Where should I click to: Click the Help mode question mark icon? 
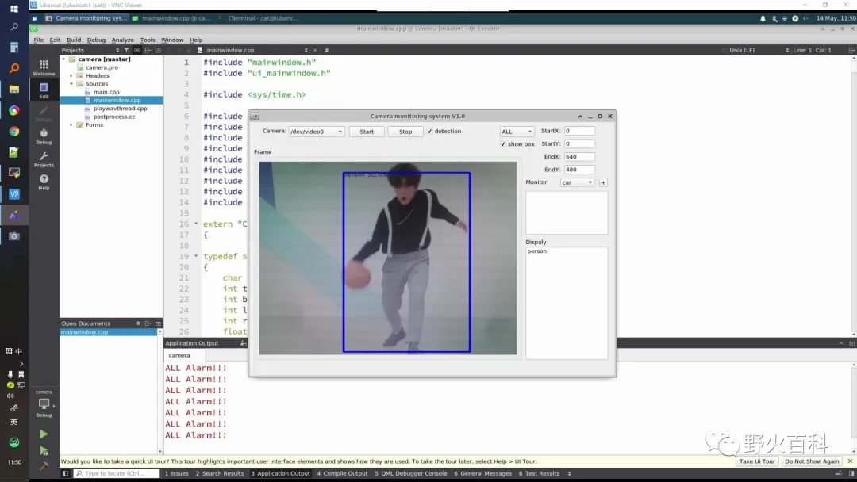(44, 182)
